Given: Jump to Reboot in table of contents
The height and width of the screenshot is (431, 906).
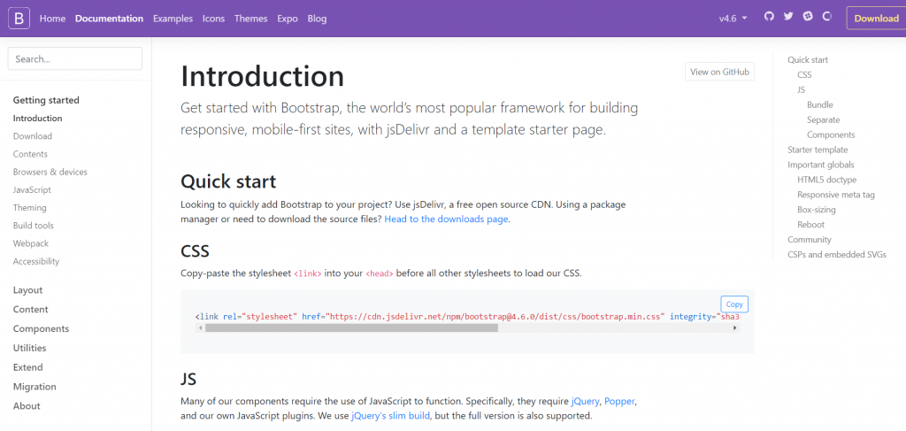Looking at the screenshot, I should coord(810,225).
